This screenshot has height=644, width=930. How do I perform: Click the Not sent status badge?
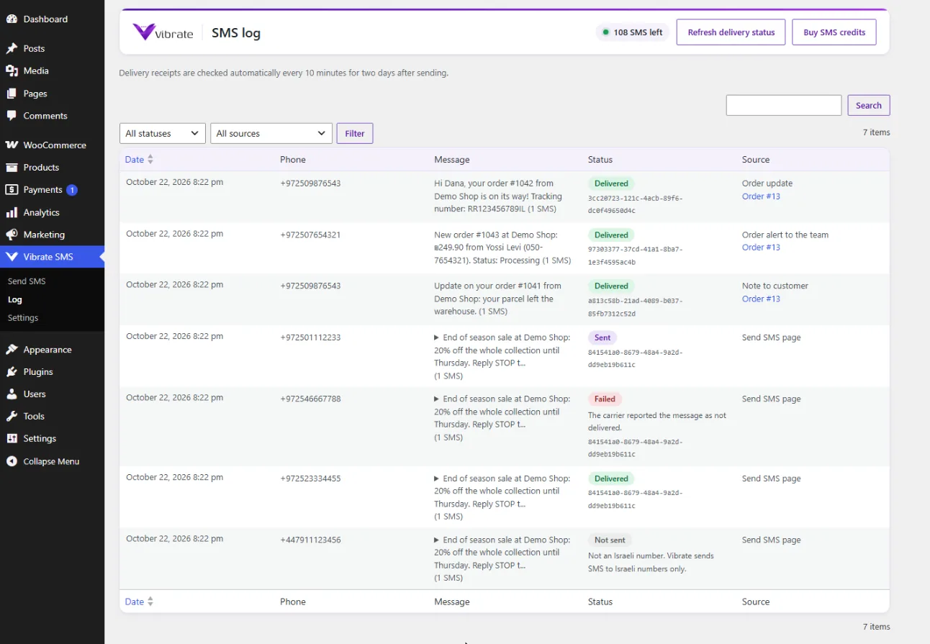610,540
